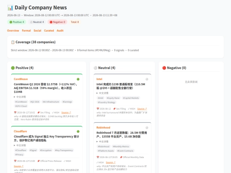The height and width of the screenshot is (173, 231).
Task: Click the #Encryption tag
Action: (46, 150)
